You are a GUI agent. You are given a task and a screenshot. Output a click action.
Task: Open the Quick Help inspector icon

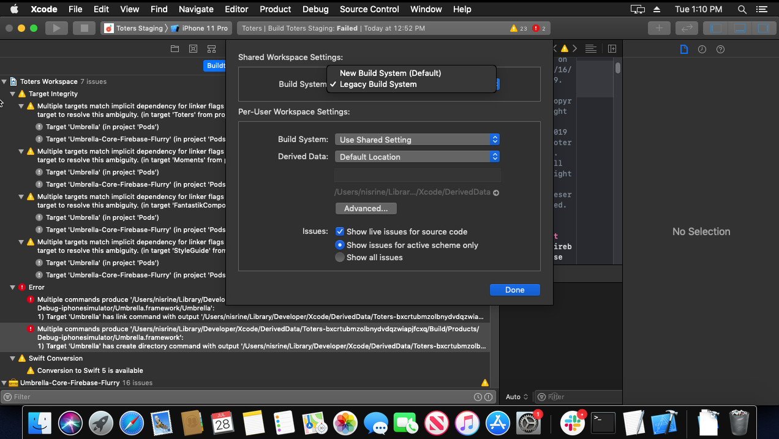point(720,49)
